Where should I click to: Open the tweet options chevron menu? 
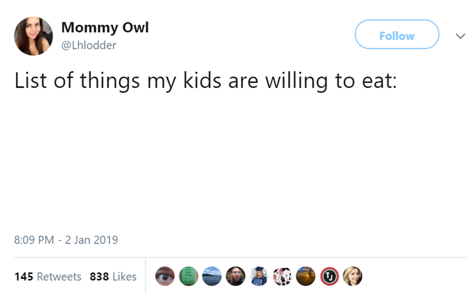tap(458, 36)
